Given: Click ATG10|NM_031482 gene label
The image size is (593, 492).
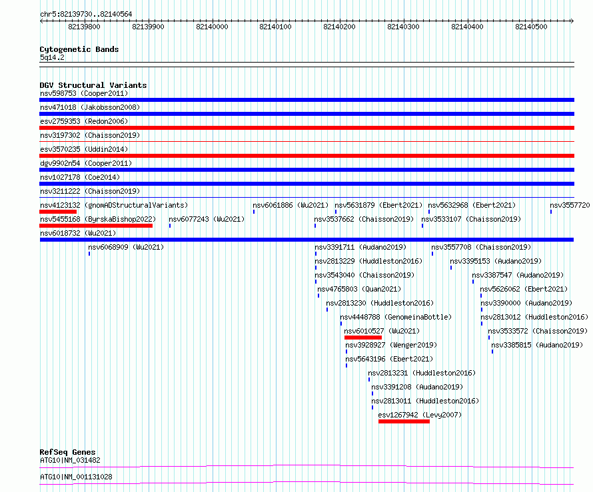Looking at the screenshot, I should coord(70,460).
